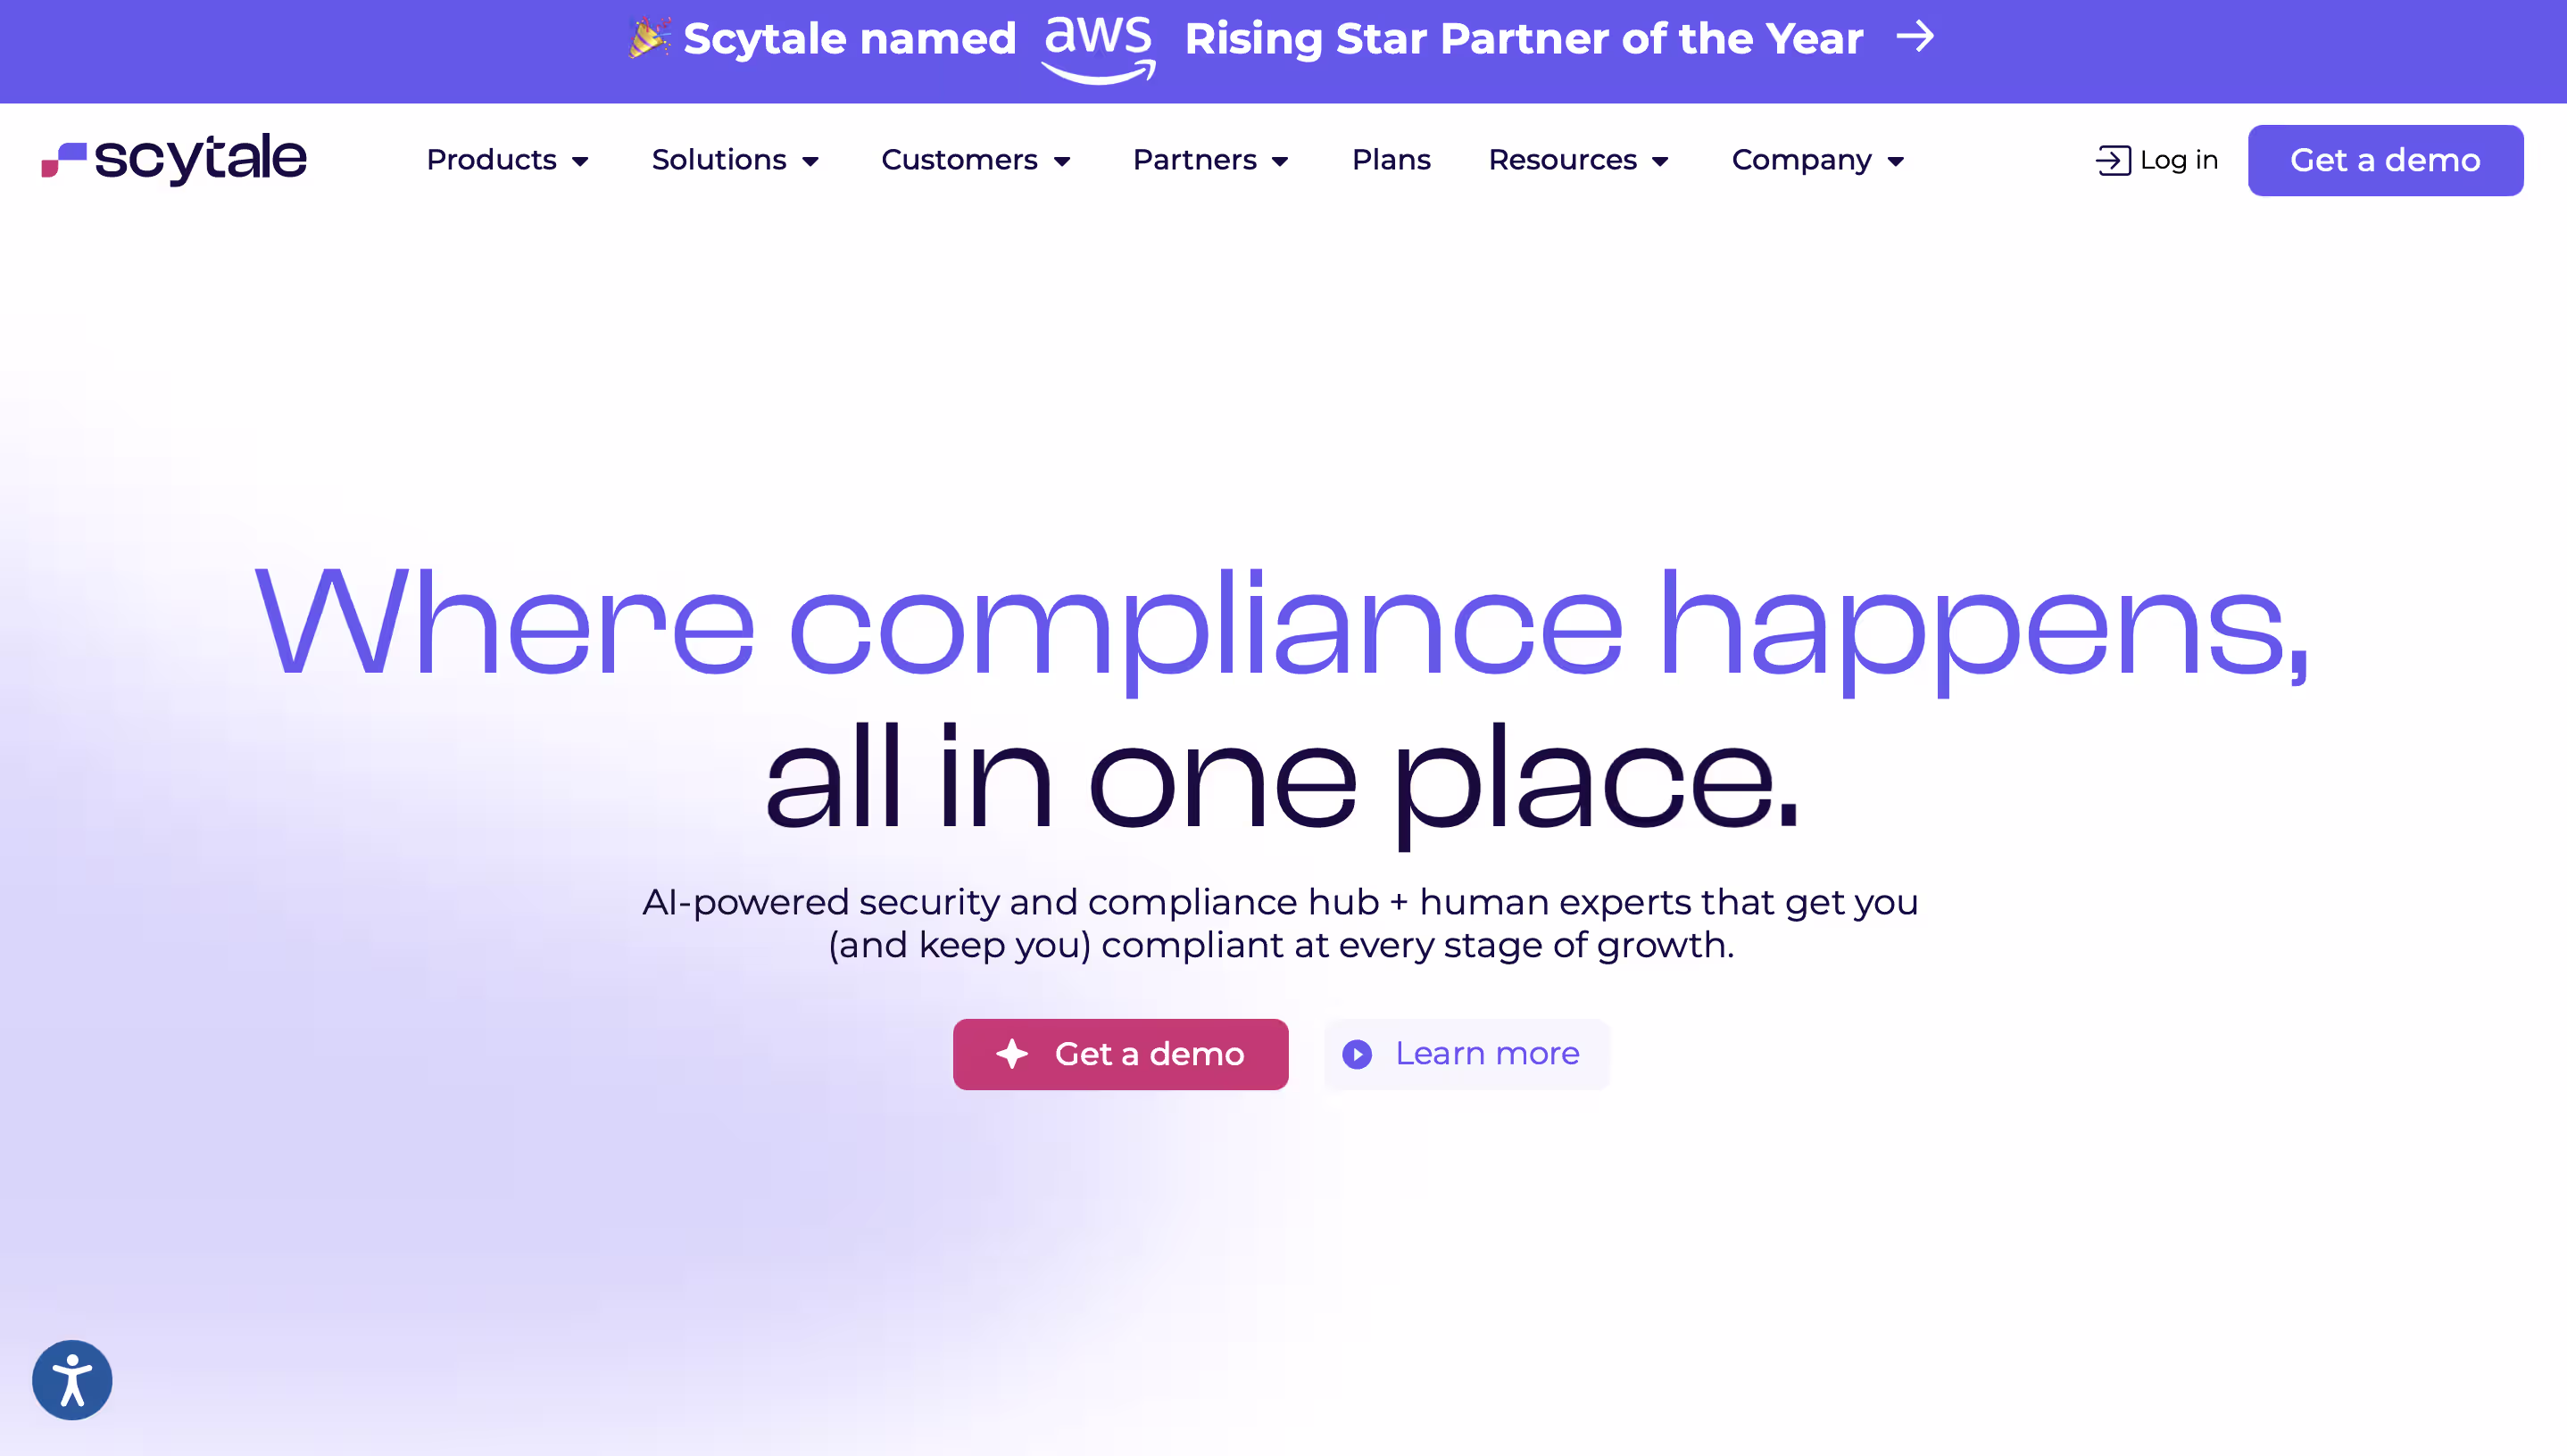The width and height of the screenshot is (2567, 1456).
Task: Expand the Solutions dropdown menu
Action: pos(735,160)
